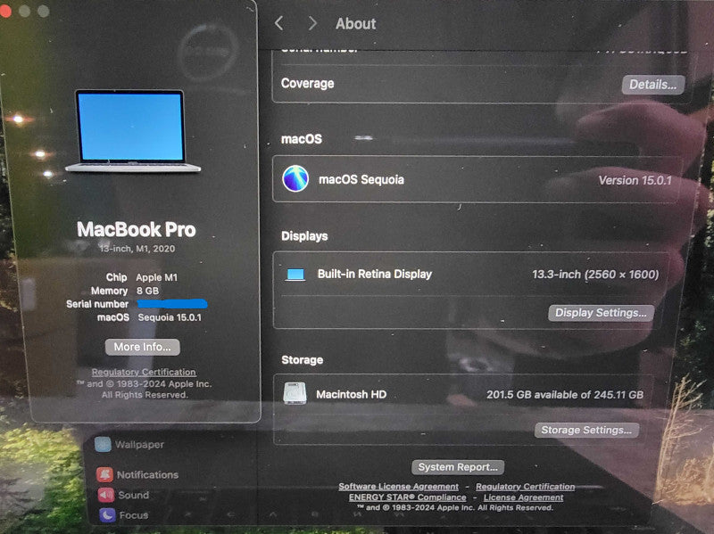This screenshot has width=714, height=534.
Task: Click the Macintosh HD drive icon
Action: 295,393
